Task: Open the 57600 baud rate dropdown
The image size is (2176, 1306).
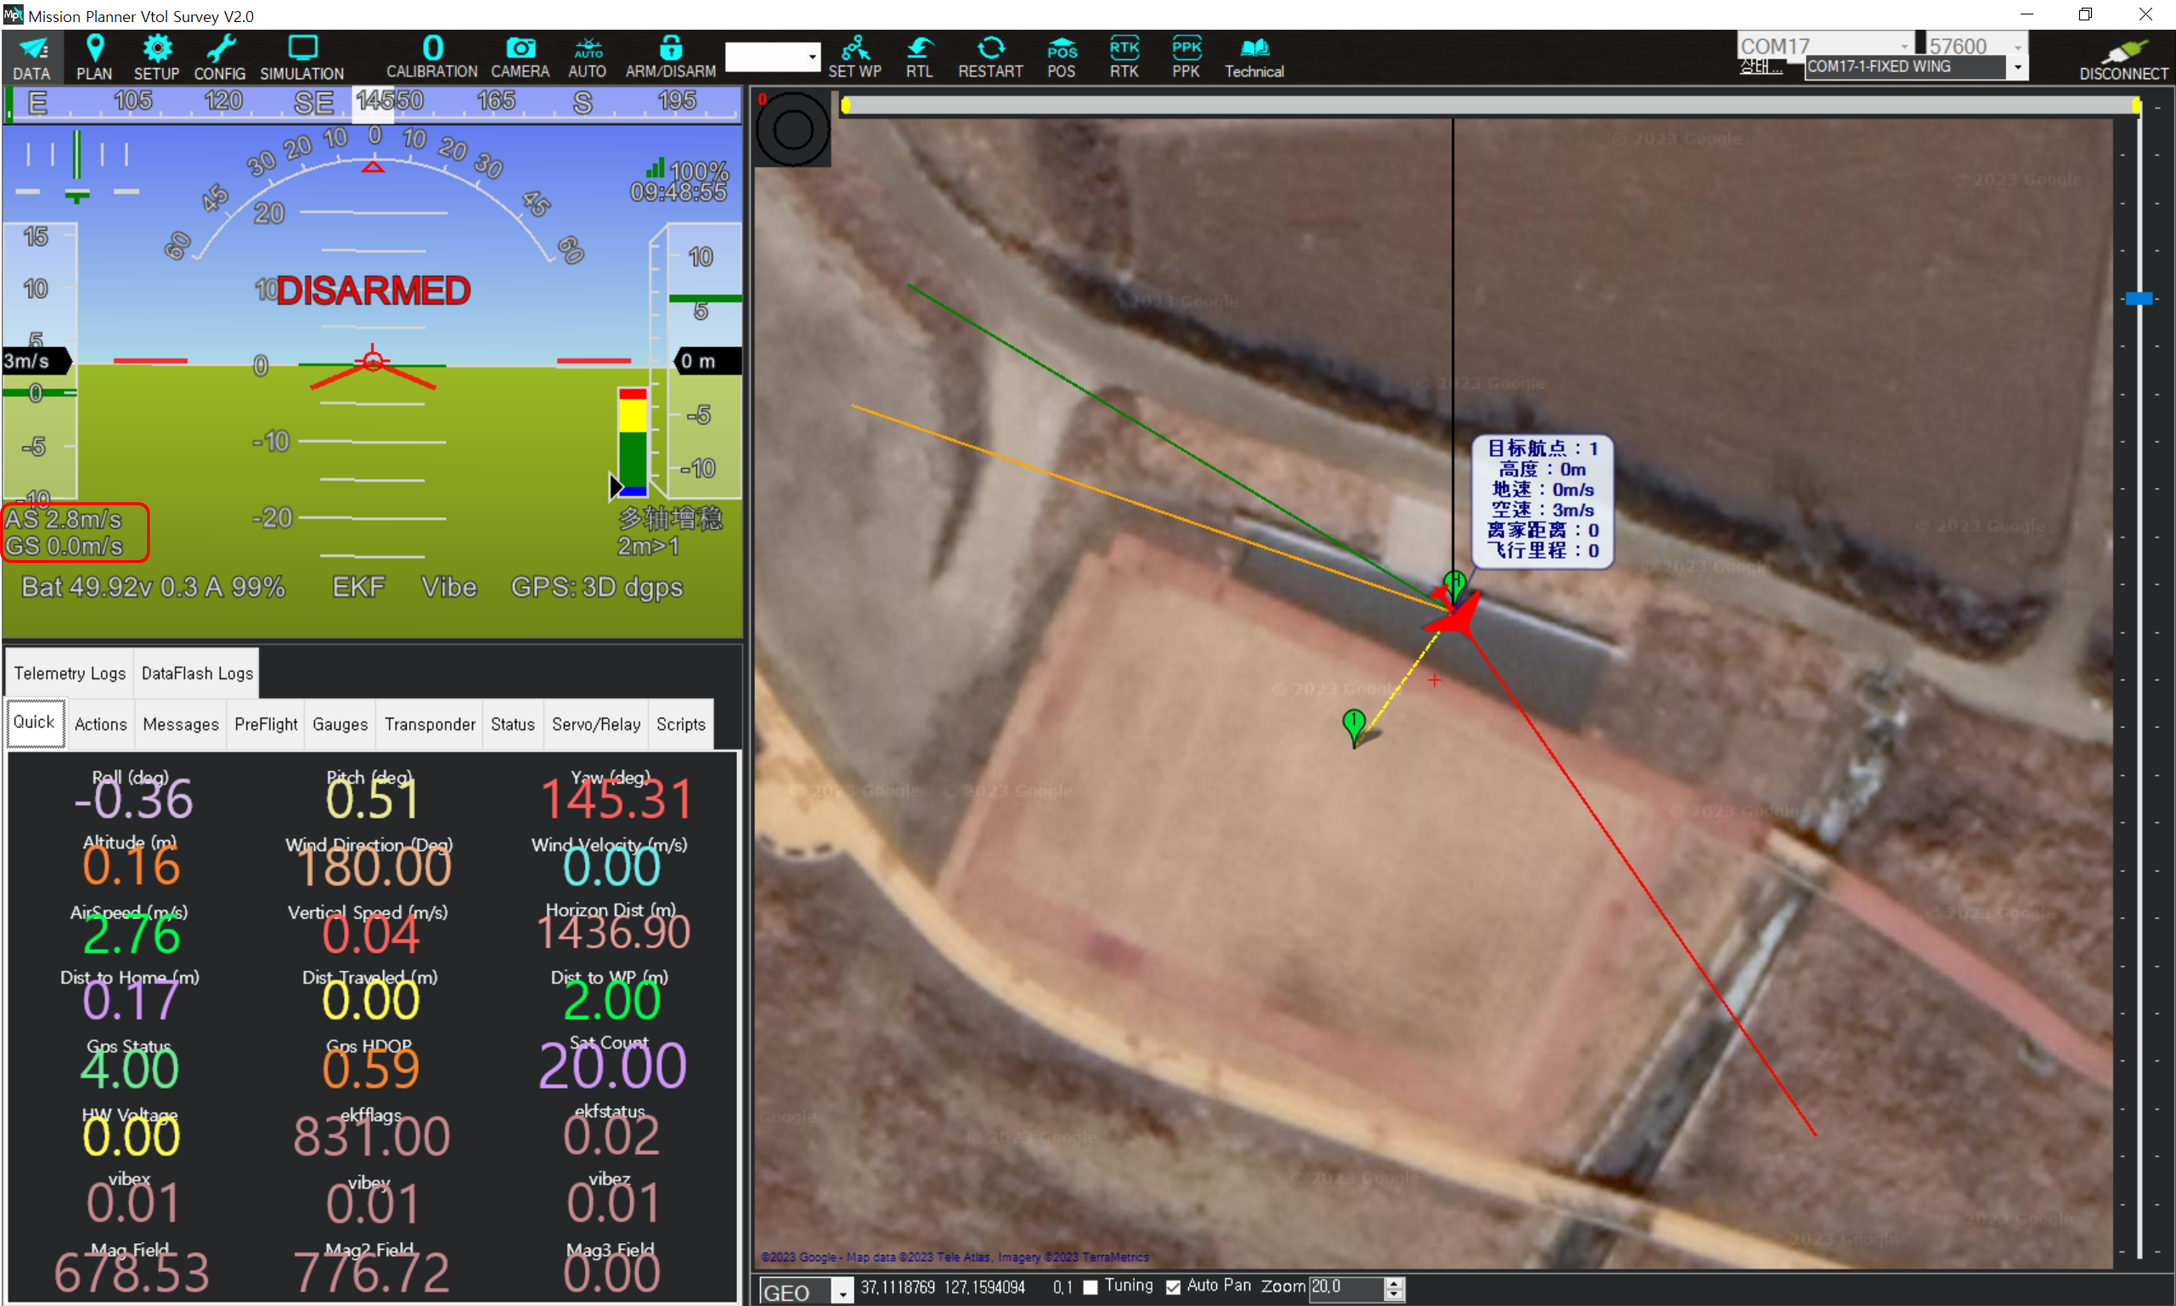Action: coord(2018,46)
